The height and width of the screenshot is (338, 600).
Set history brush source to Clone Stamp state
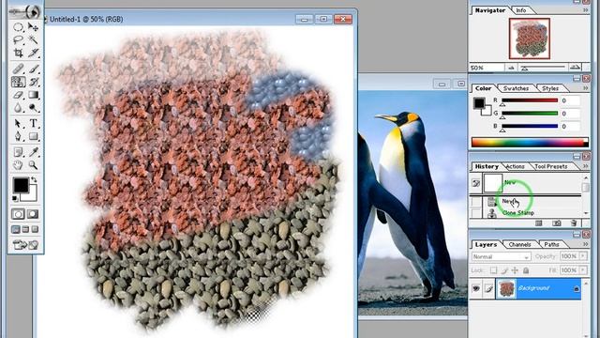click(x=475, y=213)
